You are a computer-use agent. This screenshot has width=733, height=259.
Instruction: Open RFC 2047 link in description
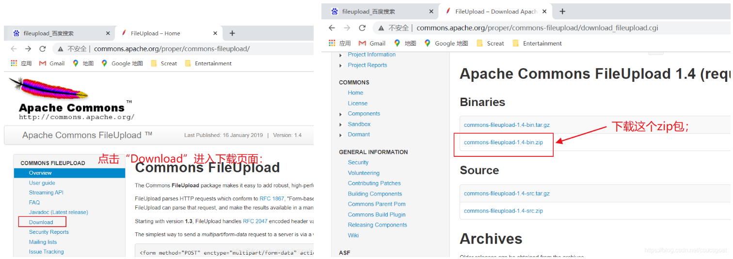(255, 221)
